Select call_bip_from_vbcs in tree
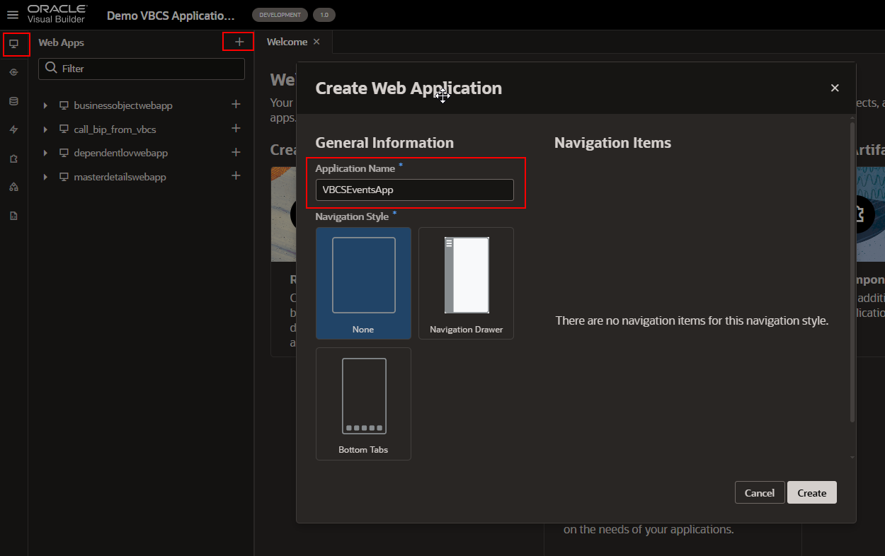 point(115,129)
